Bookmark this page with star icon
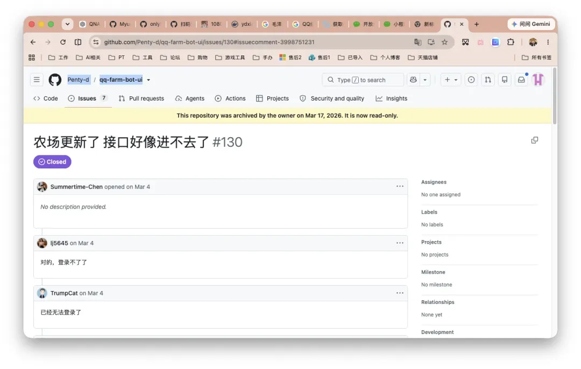The image size is (581, 369). (x=445, y=42)
